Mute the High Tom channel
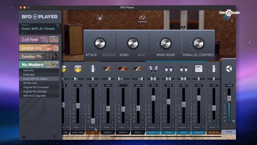 [x=82, y=117]
